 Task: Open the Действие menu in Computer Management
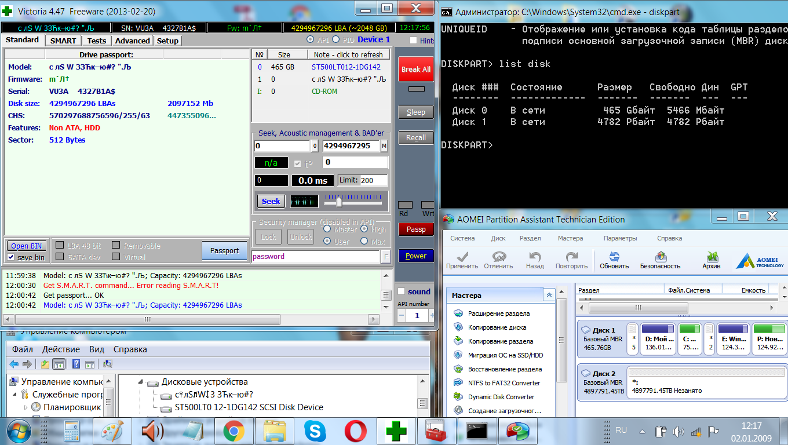[x=61, y=349]
